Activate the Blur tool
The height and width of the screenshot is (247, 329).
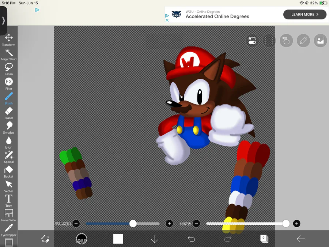click(9, 143)
